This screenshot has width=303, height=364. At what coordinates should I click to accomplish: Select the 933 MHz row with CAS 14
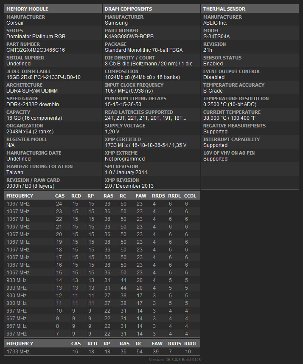tap(102, 280)
